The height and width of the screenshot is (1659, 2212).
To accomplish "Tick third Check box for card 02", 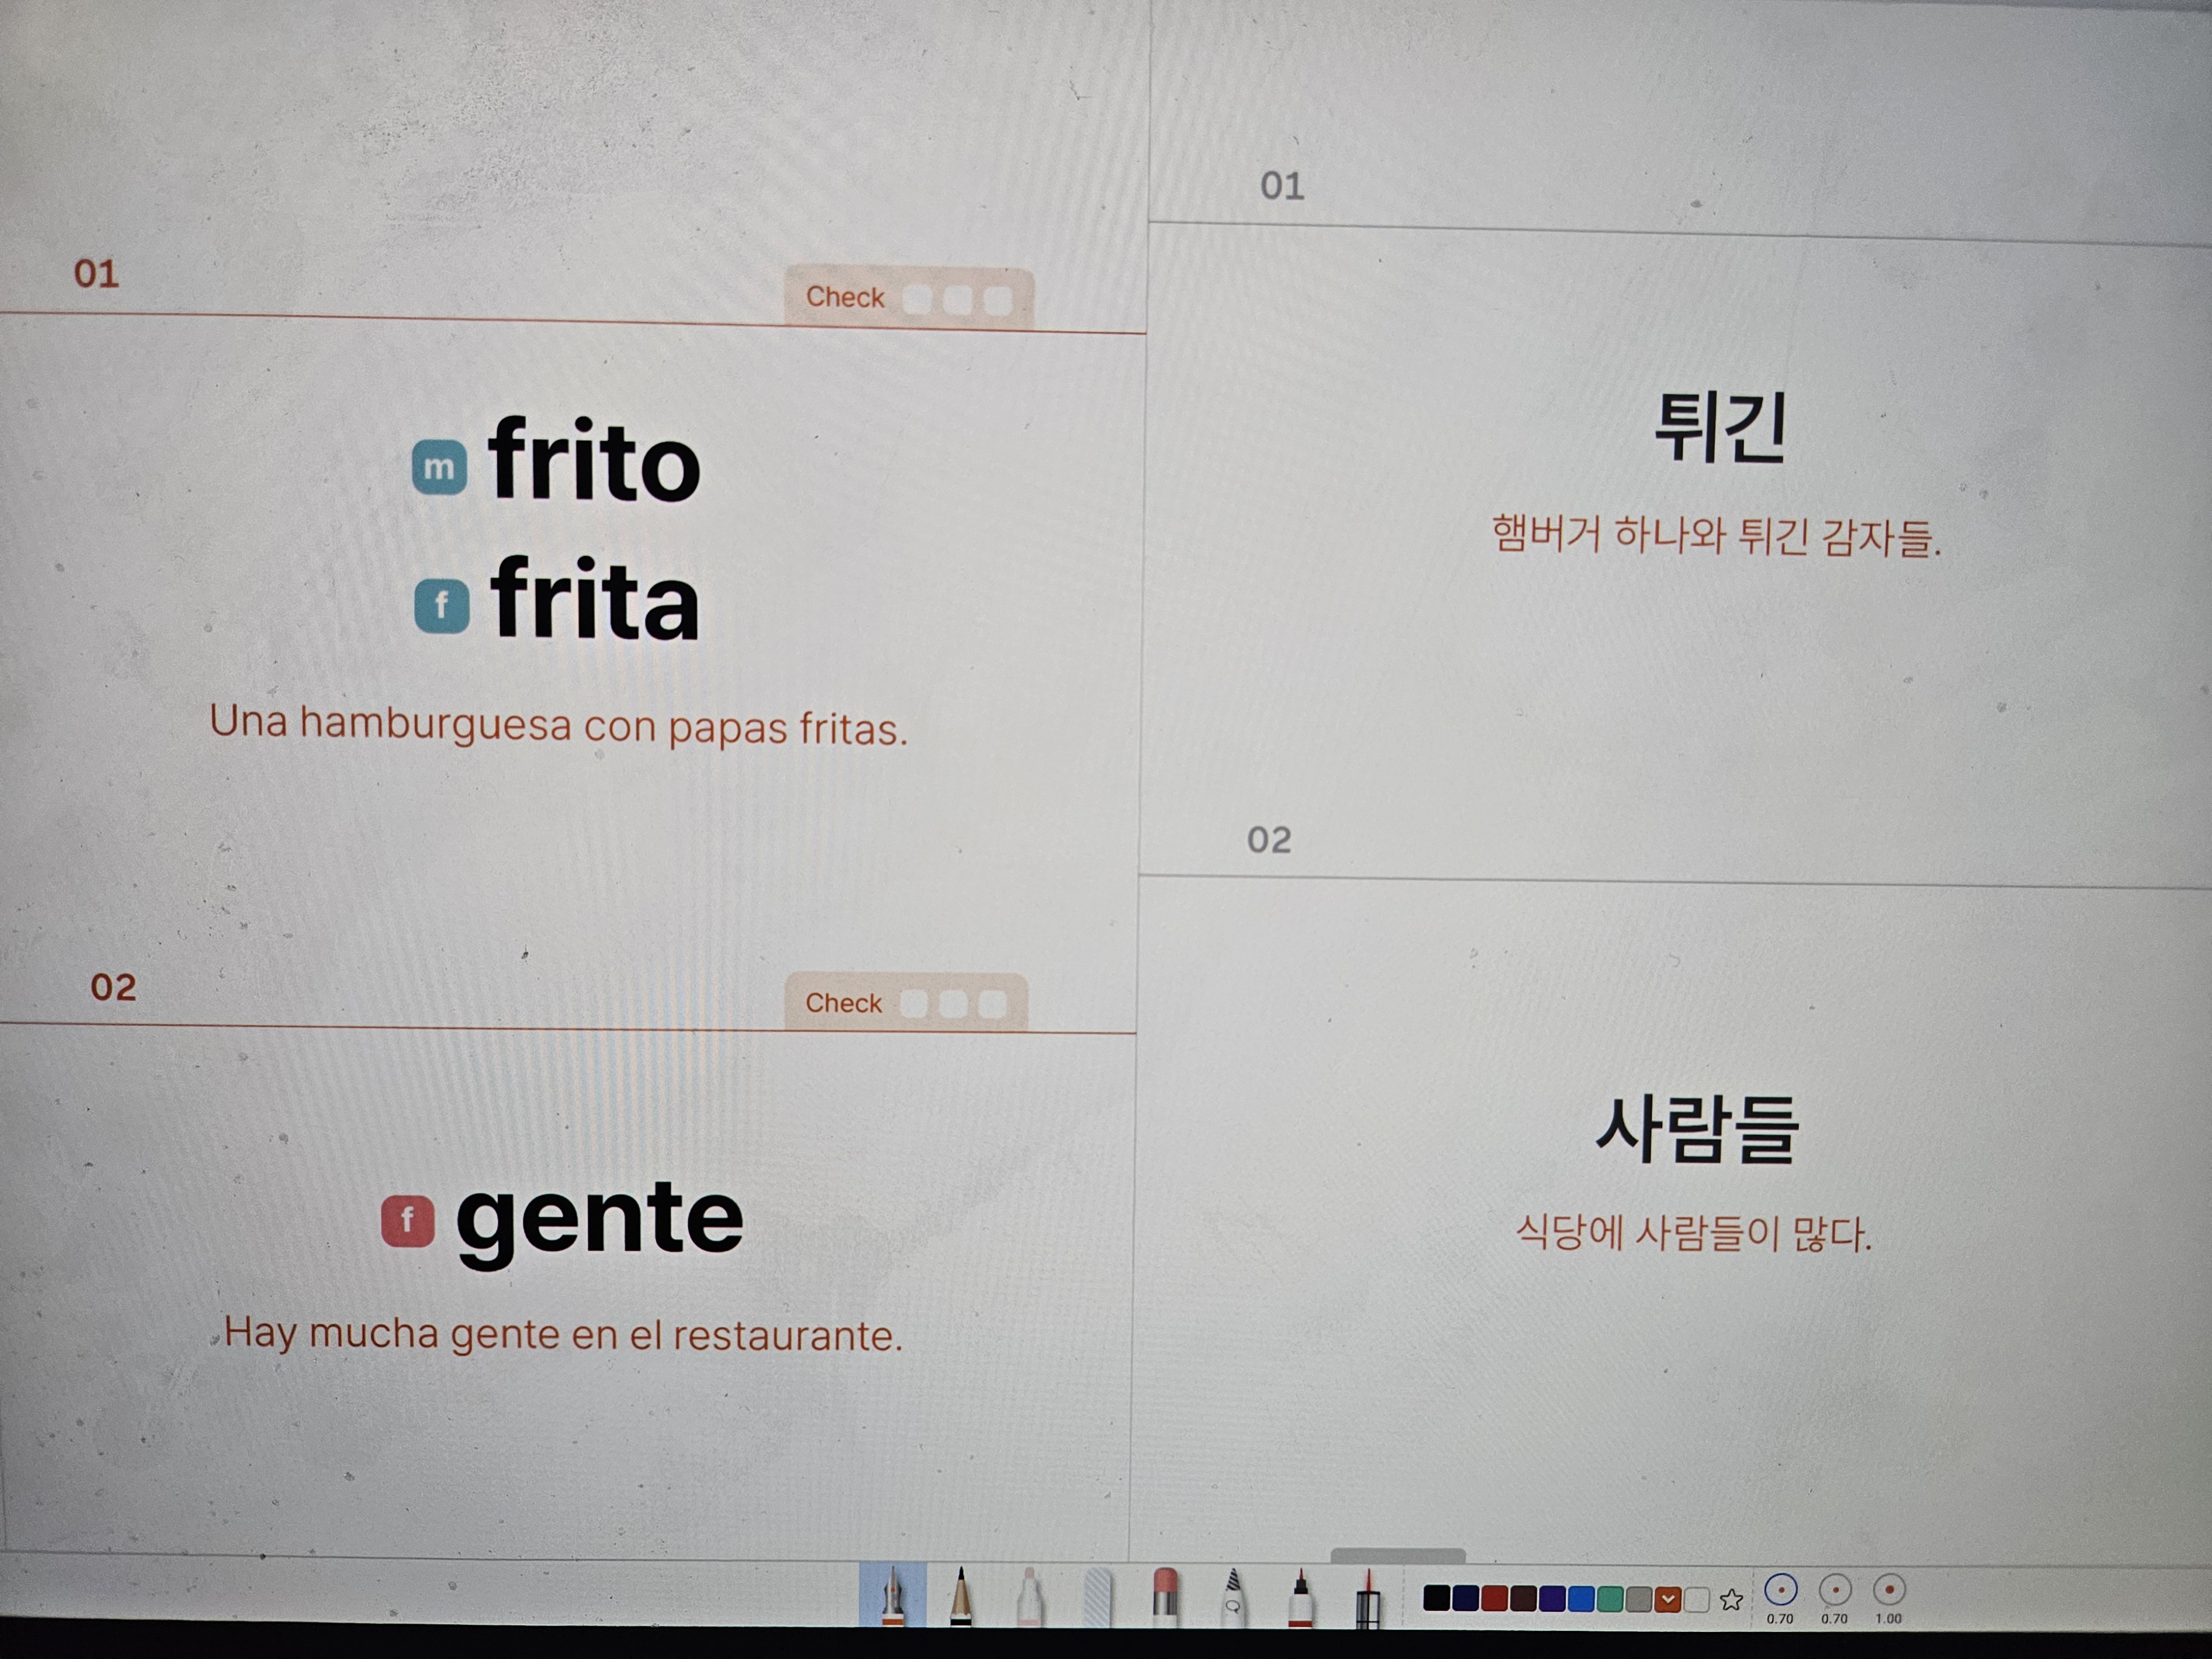I will click(993, 1004).
